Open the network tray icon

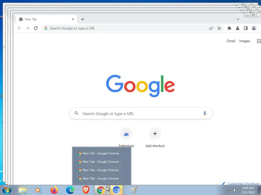(x=229, y=190)
